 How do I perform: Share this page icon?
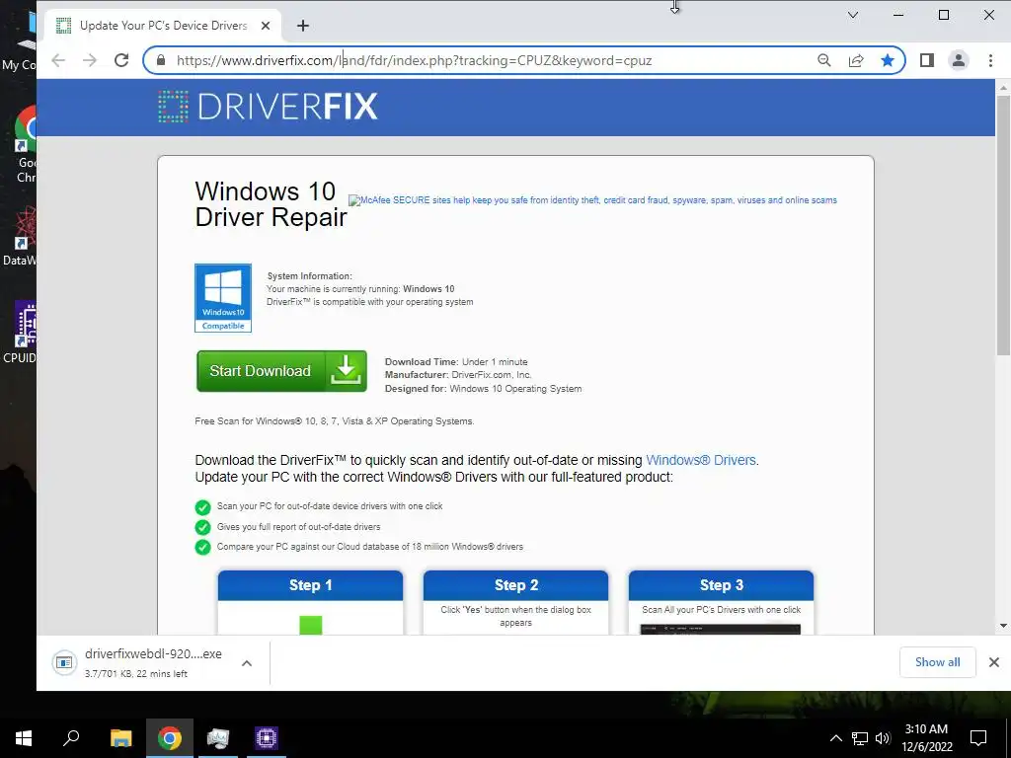tap(856, 60)
